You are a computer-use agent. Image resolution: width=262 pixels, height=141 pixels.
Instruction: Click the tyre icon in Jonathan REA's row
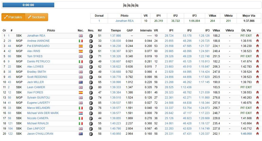point(91,36)
